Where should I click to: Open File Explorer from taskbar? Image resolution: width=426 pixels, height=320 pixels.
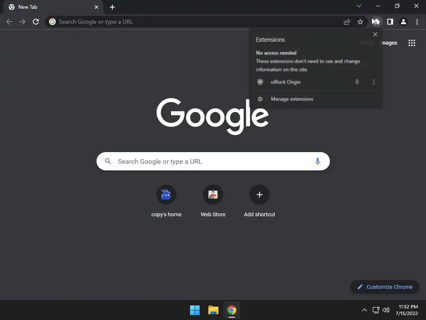point(213,310)
